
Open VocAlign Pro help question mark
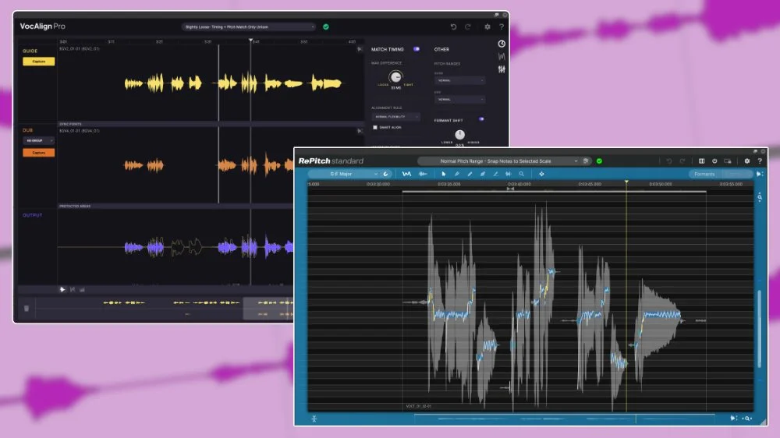tap(502, 26)
